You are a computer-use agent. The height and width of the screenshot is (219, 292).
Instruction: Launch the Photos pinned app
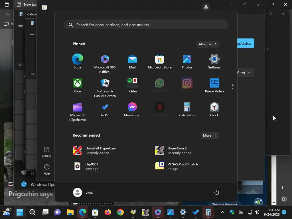pos(187,61)
